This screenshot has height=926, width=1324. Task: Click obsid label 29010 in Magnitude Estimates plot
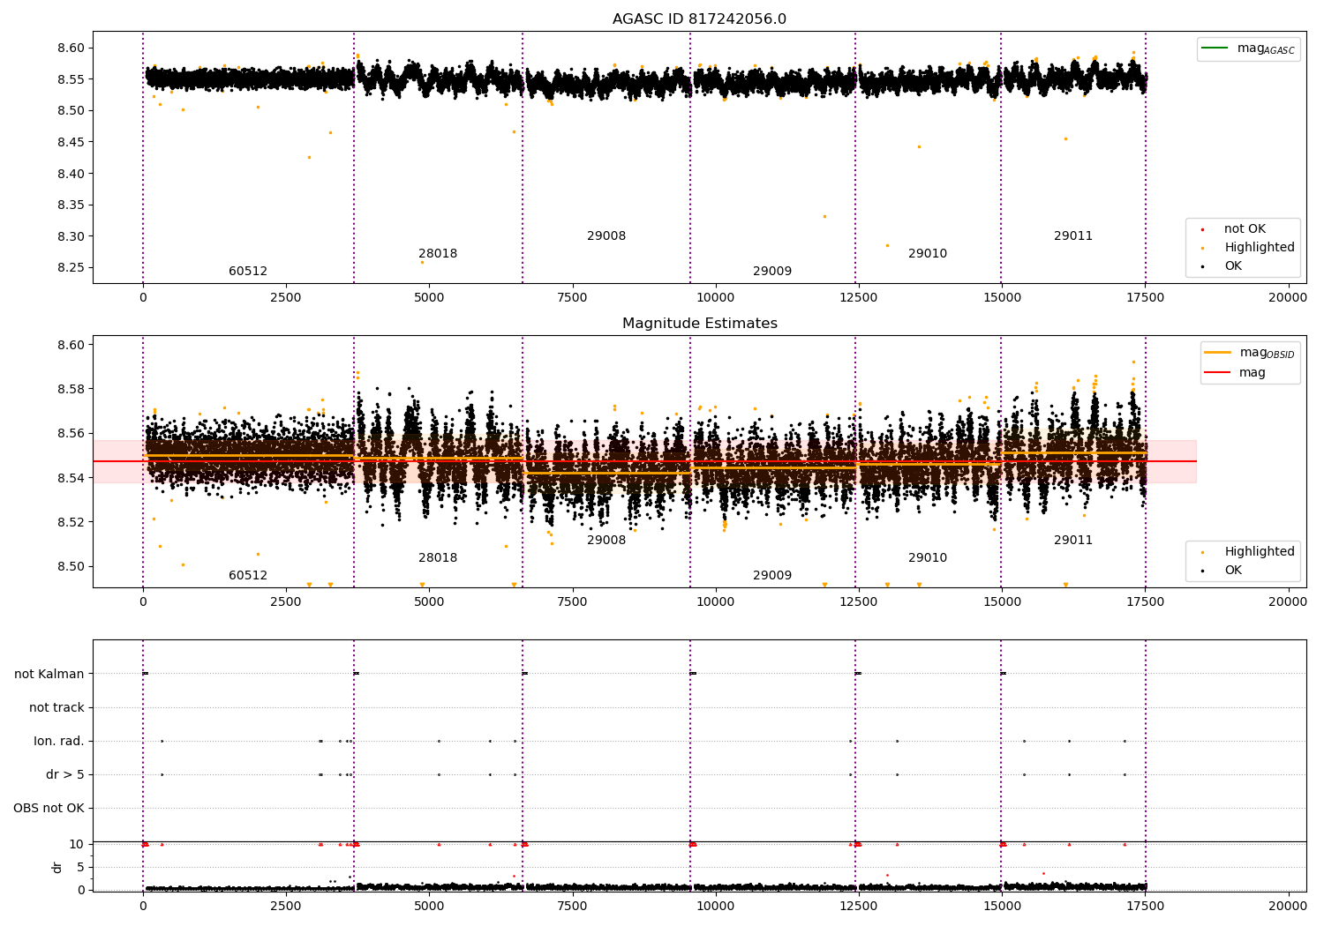[x=928, y=558]
